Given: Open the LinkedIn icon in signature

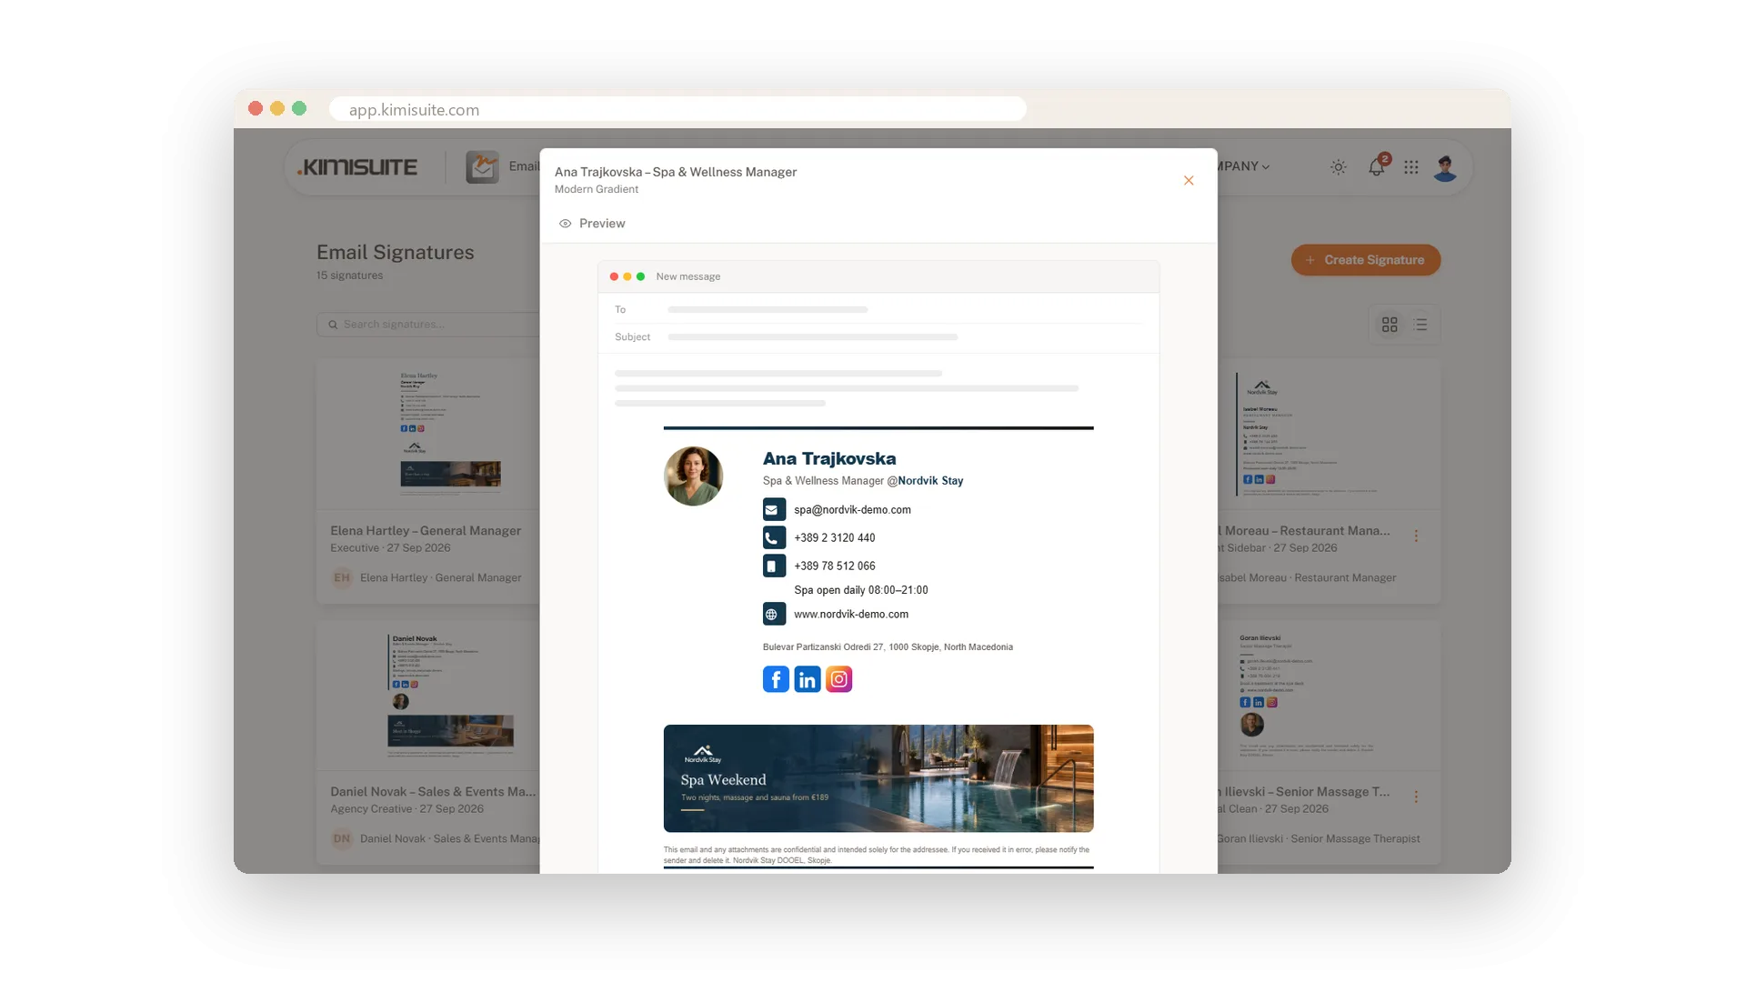Looking at the screenshot, I should (x=808, y=679).
